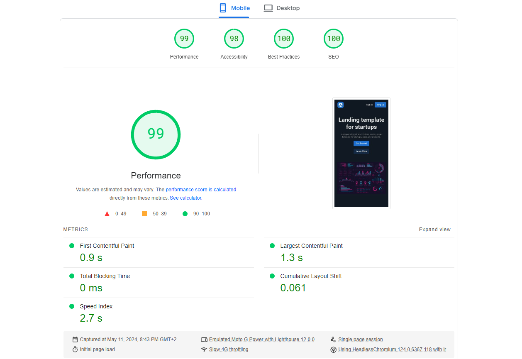Click the green dot beside Speed Index
The height and width of the screenshot is (359, 522).
[x=72, y=306]
